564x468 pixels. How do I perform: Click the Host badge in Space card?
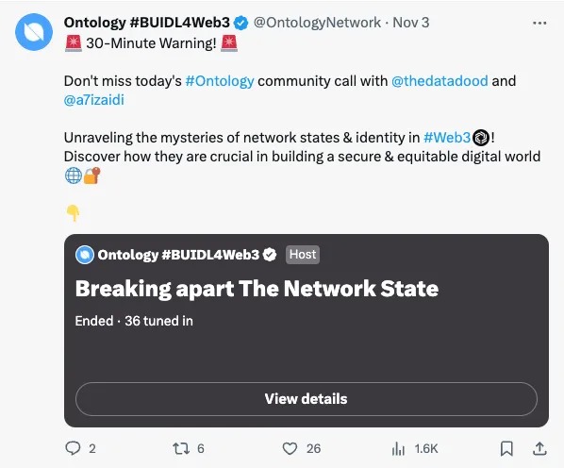tap(303, 255)
